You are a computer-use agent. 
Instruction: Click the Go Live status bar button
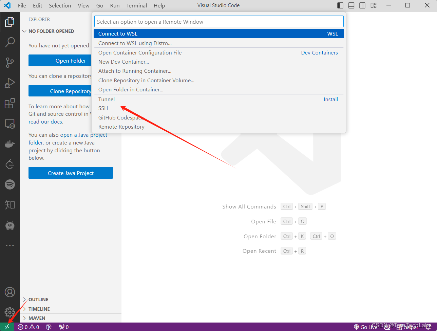365,327
